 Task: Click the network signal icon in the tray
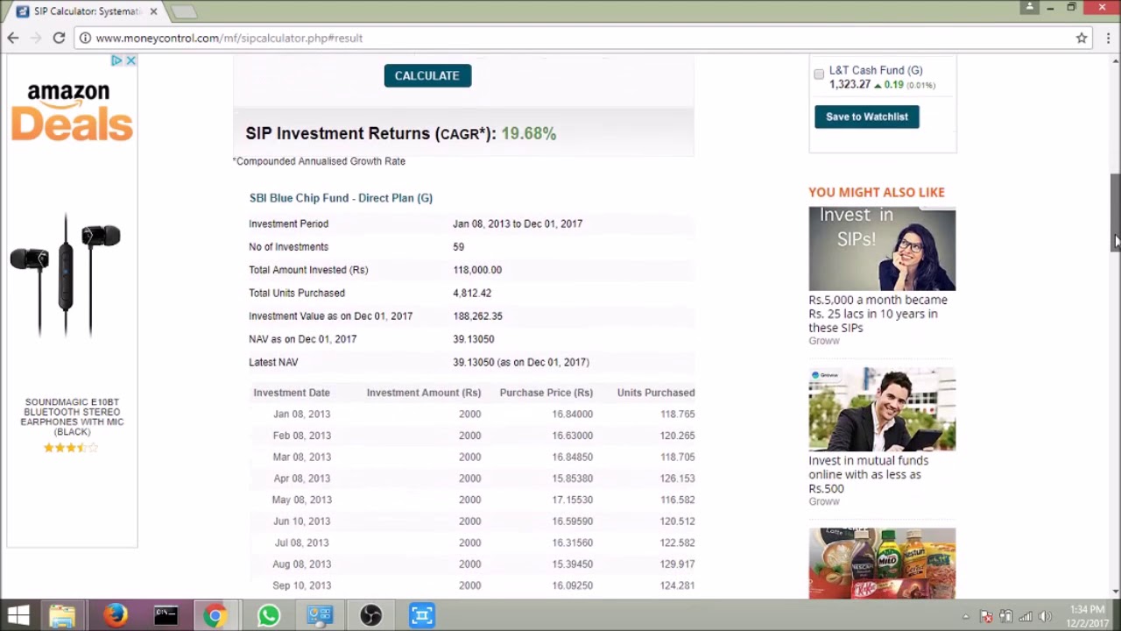(1025, 616)
